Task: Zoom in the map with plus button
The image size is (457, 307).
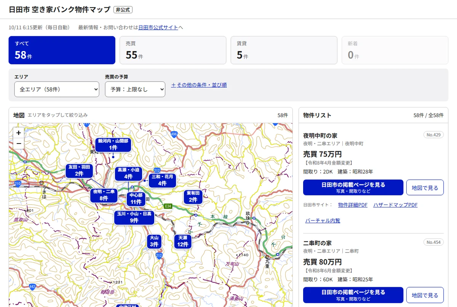Action: (19, 133)
